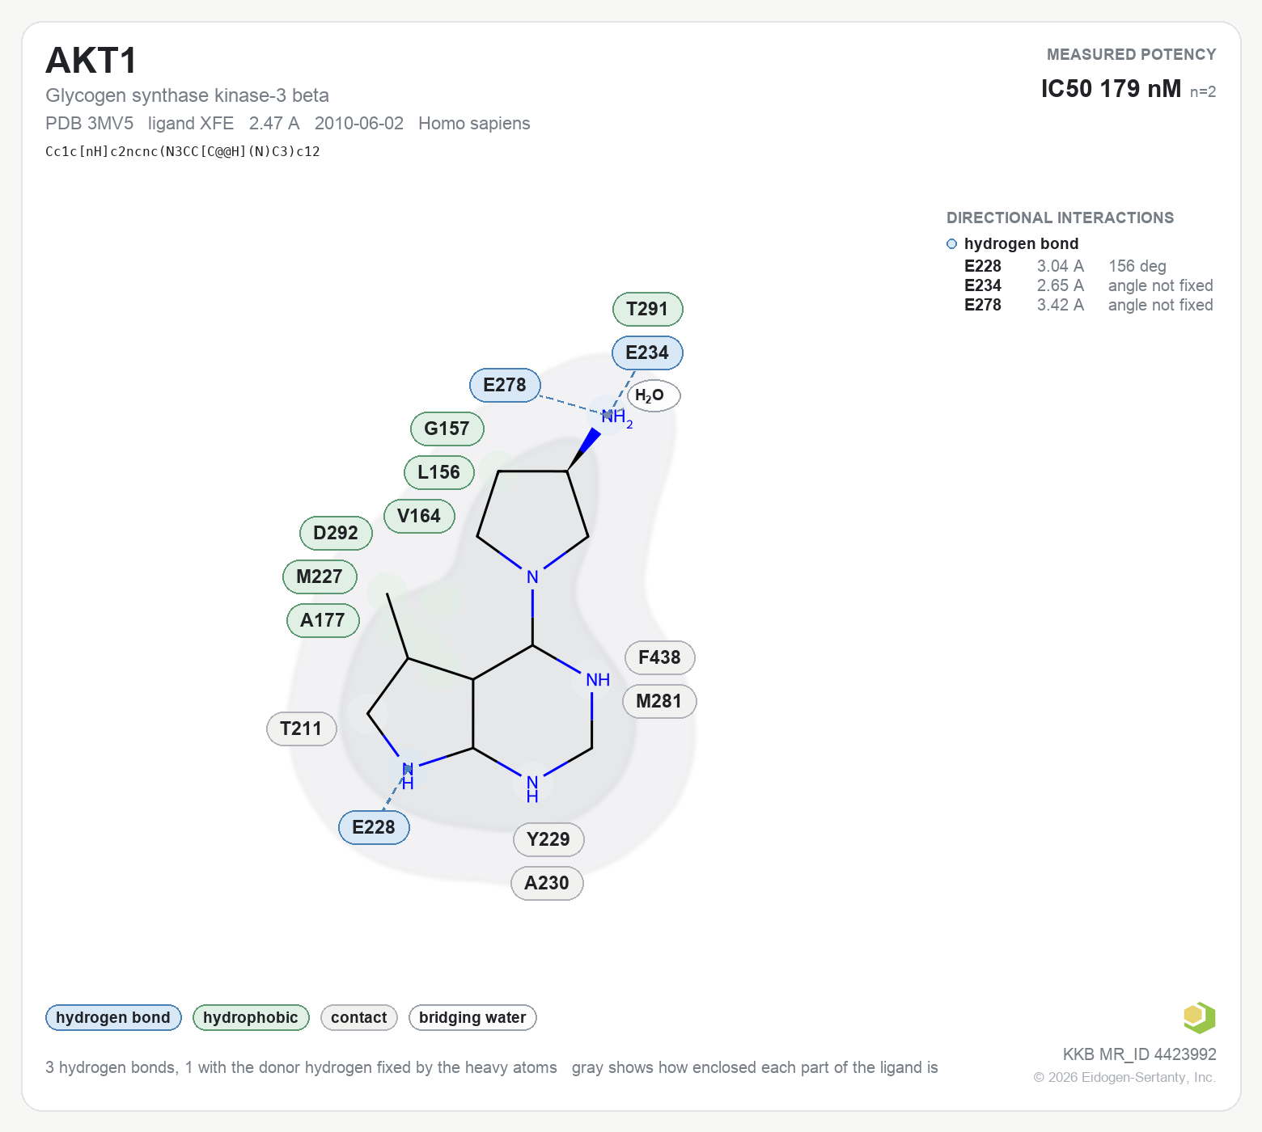
Task: Click the E278 row 3.42 A distance
Action: 1061,305
